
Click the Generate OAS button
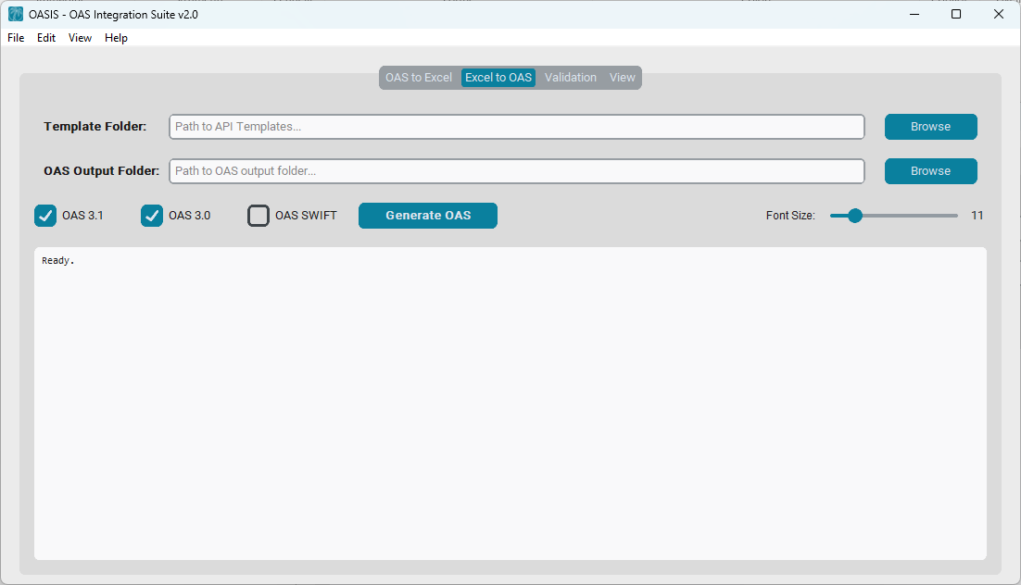coord(427,215)
